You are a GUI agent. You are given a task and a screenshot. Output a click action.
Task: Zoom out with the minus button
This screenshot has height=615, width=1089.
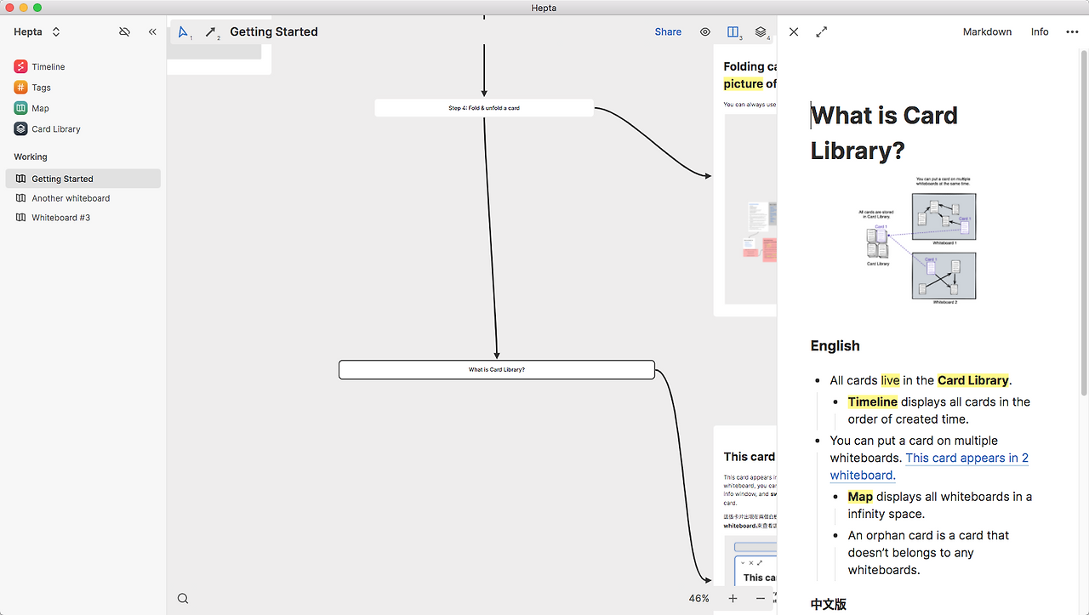[x=760, y=599]
